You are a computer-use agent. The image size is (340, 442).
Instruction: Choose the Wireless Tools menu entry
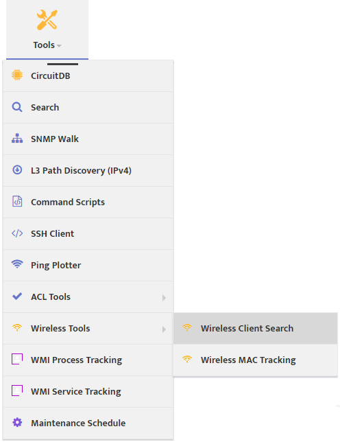coord(88,328)
